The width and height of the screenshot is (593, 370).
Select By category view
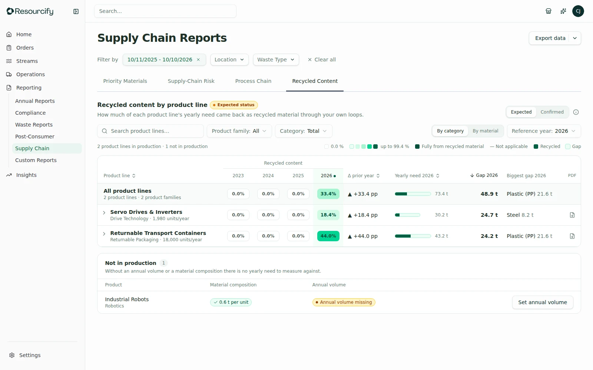(450, 131)
